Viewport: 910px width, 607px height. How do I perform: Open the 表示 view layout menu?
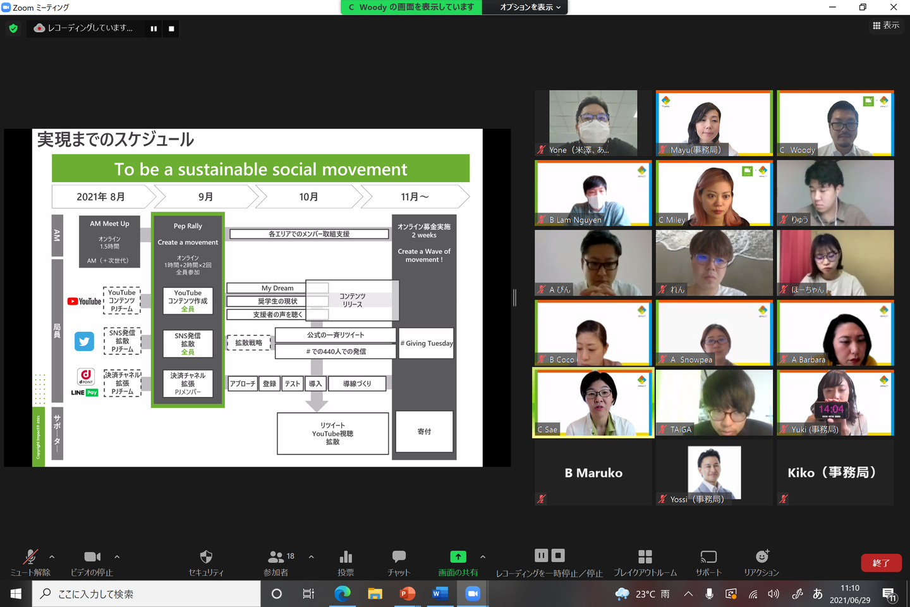pyautogui.click(x=886, y=25)
